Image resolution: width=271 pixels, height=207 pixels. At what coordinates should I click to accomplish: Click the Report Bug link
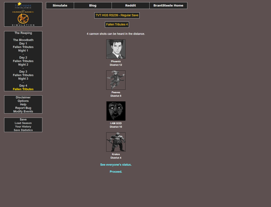pos(23,108)
